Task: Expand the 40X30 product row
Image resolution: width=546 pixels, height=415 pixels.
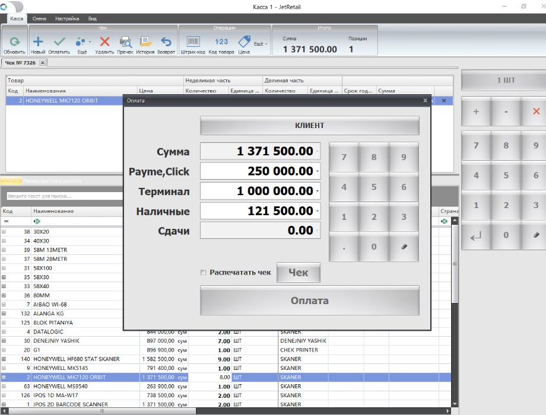Action: tap(4, 241)
